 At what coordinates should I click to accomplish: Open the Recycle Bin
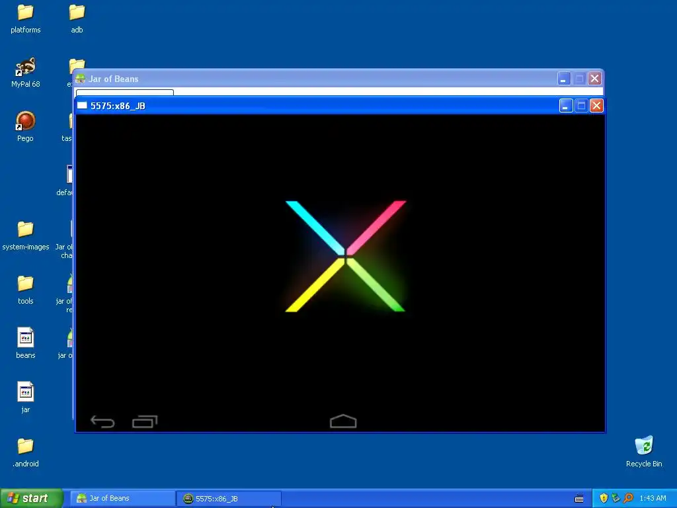click(x=644, y=451)
